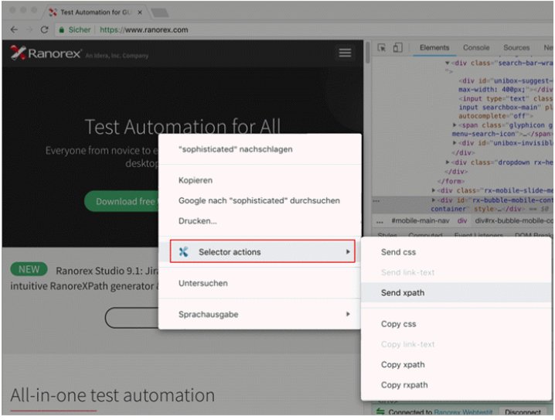Open the Sources tab in DevTools
This screenshot has width=555, height=420.
coord(516,48)
